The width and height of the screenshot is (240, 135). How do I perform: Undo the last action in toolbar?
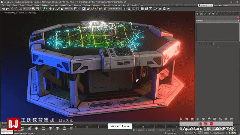[x=3, y=9]
